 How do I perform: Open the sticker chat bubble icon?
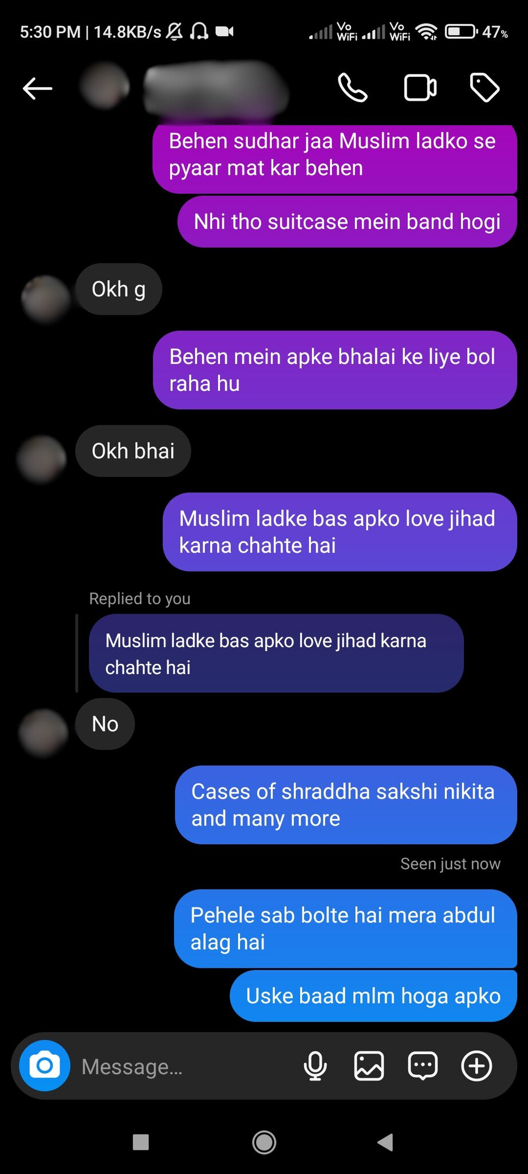pos(423,1066)
